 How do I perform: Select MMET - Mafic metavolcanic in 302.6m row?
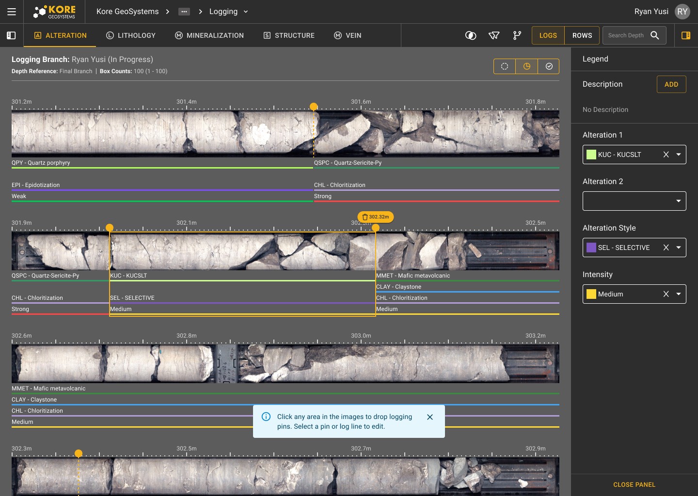click(x=286, y=389)
